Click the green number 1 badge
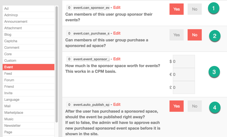 pyautogui.click(x=213, y=8)
